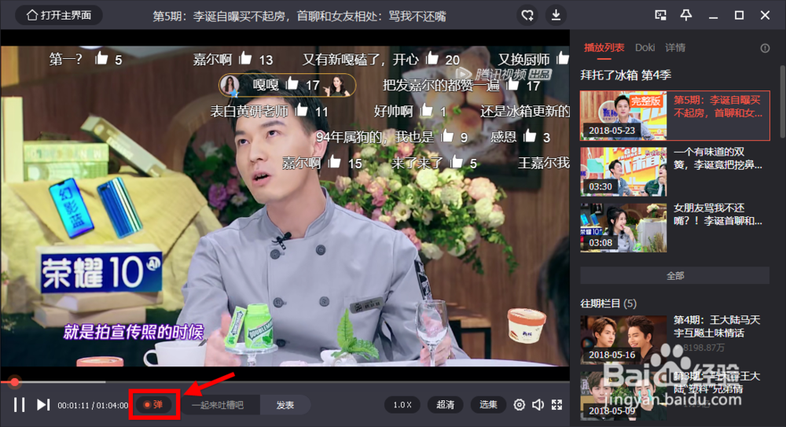
Task: Open 一个有味道的双簧 clip title
Action: 718,158
